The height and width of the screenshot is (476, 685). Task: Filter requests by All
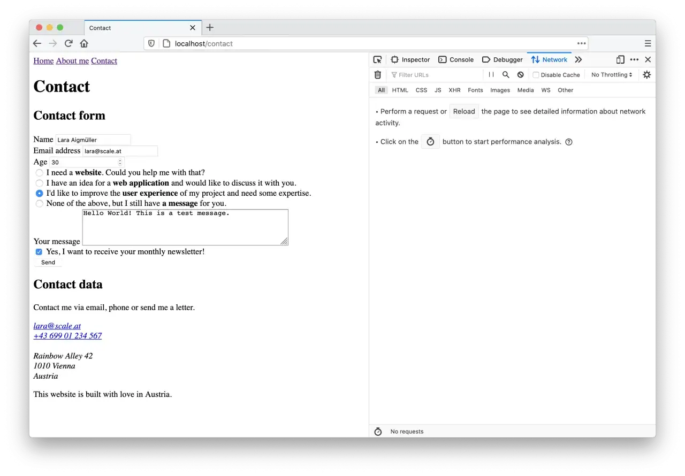click(x=381, y=90)
